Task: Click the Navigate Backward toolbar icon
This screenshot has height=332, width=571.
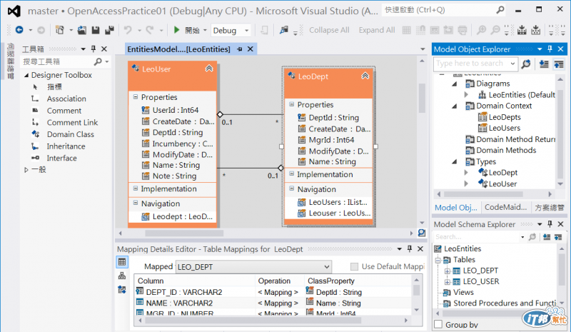Action: (x=19, y=30)
